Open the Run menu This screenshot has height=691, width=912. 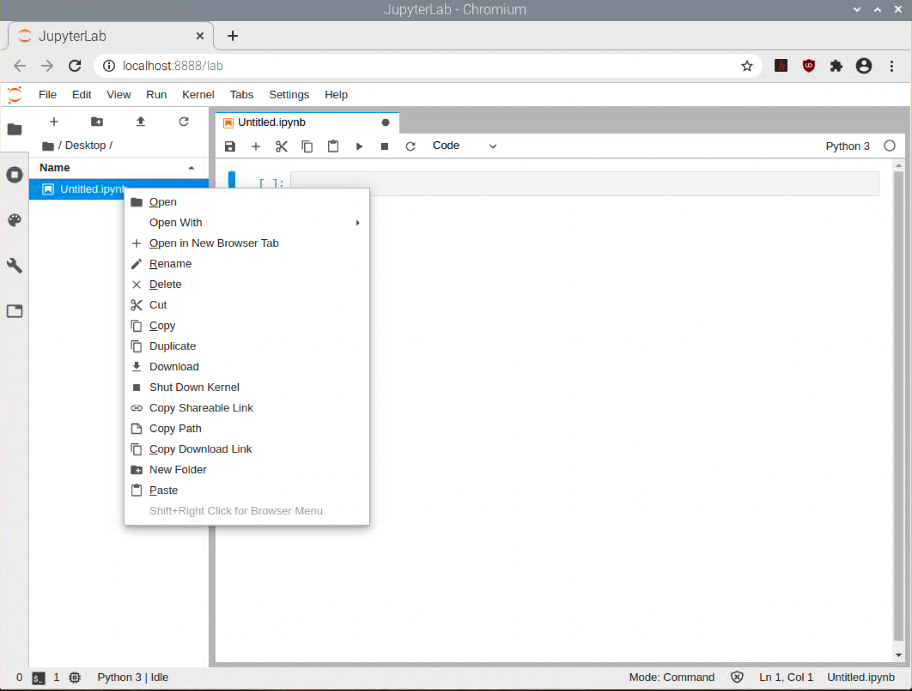point(156,94)
